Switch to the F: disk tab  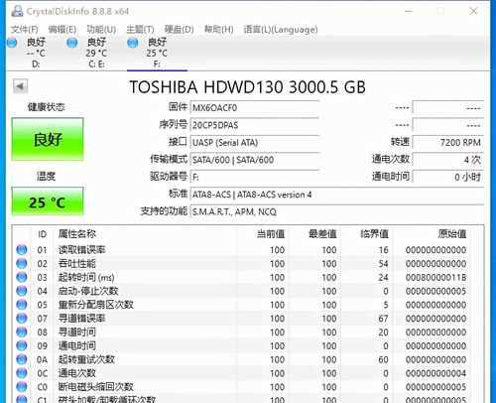tap(157, 53)
